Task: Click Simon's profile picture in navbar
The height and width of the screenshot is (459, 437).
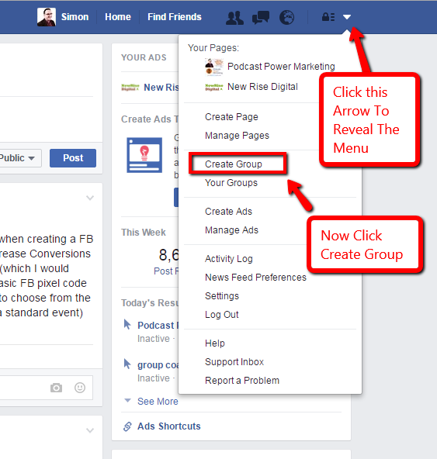Action: click(x=47, y=17)
